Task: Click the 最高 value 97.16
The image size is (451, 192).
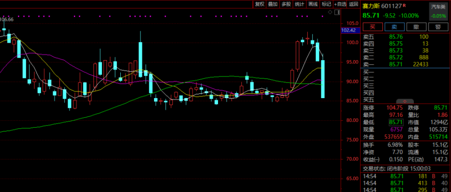Action: point(396,115)
